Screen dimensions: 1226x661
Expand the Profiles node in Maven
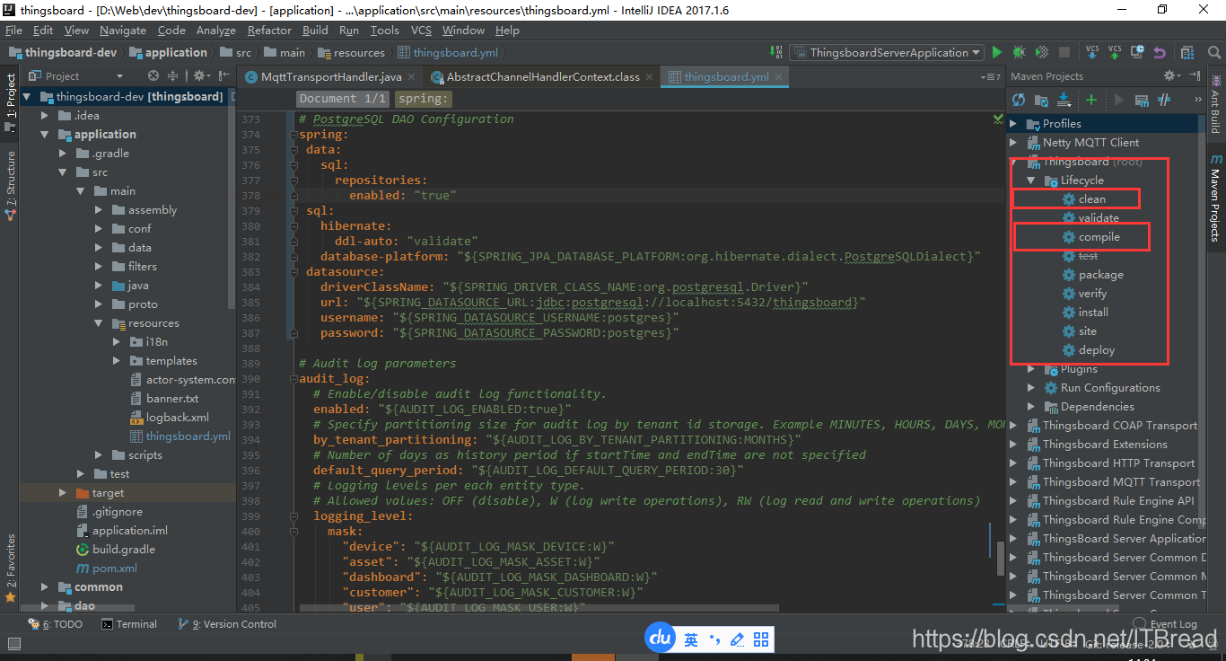pyautogui.click(x=1013, y=124)
